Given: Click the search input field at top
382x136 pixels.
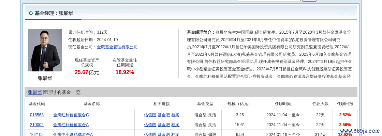Looking at the screenshot, I should point(269,0).
